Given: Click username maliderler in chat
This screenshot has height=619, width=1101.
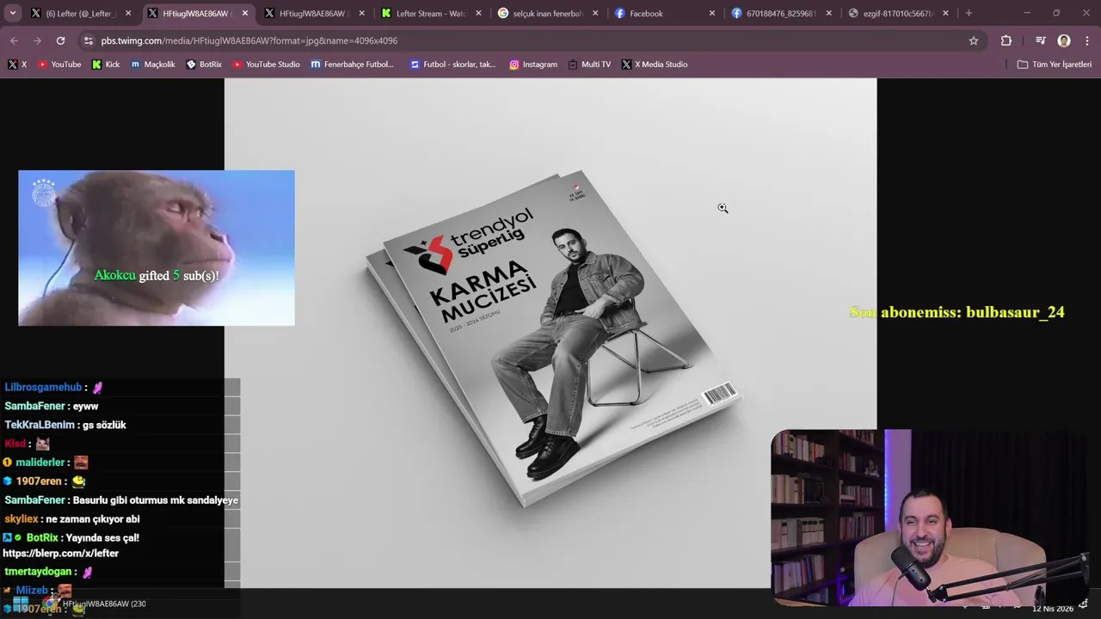Looking at the screenshot, I should (40, 463).
